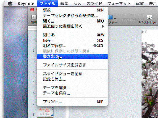
Task: Open the 表示 menu
Action: tap(153, 4)
